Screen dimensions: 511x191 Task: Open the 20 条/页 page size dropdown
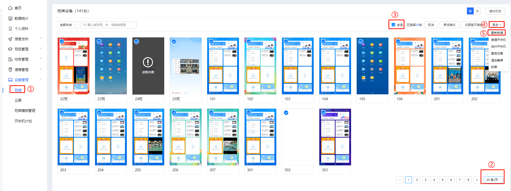493,180
